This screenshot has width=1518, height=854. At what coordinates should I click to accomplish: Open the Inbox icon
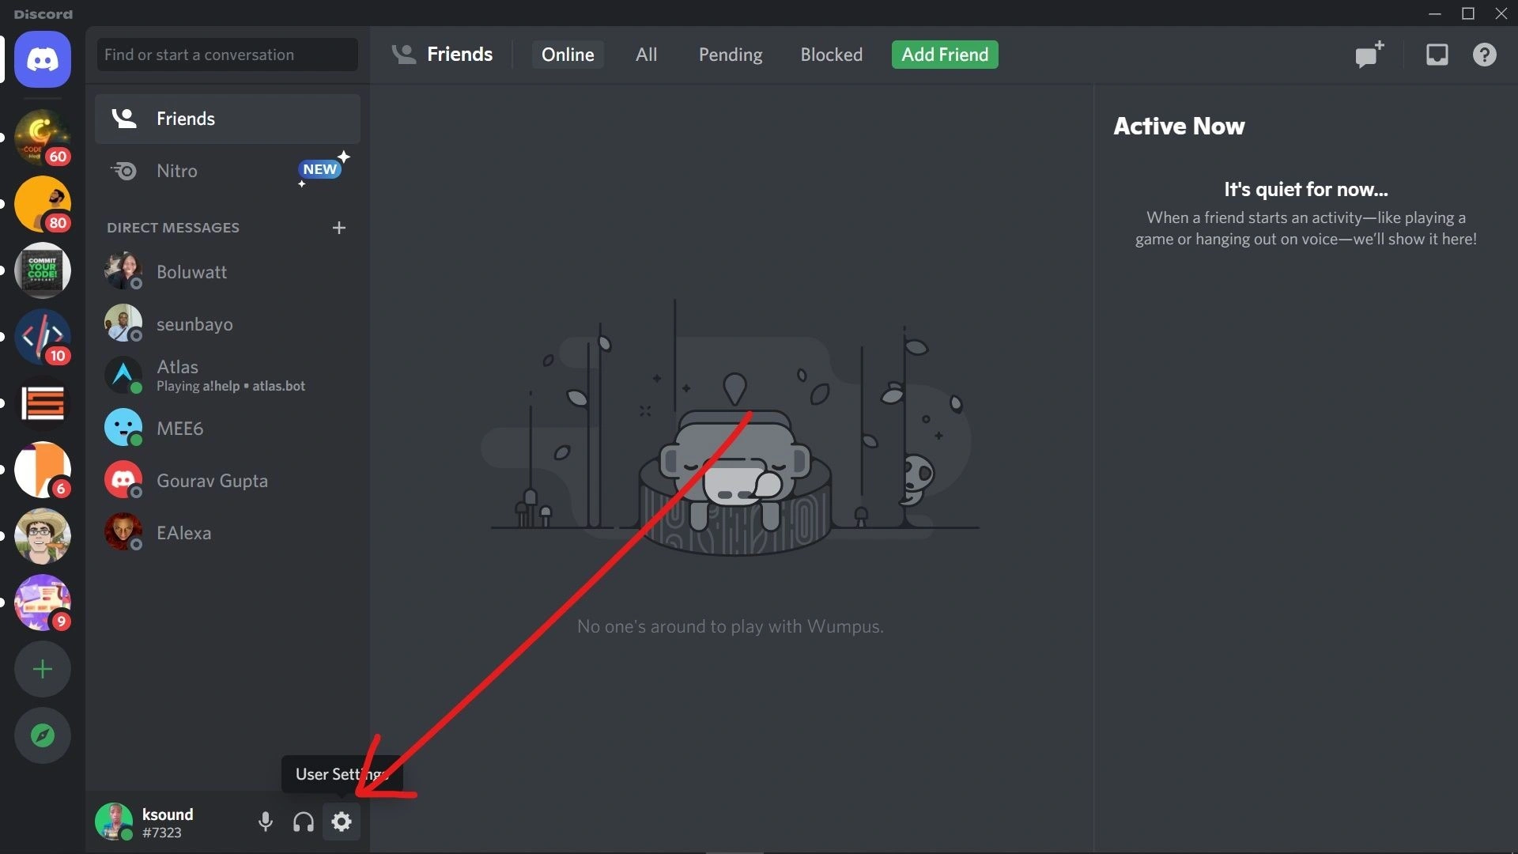click(x=1437, y=55)
